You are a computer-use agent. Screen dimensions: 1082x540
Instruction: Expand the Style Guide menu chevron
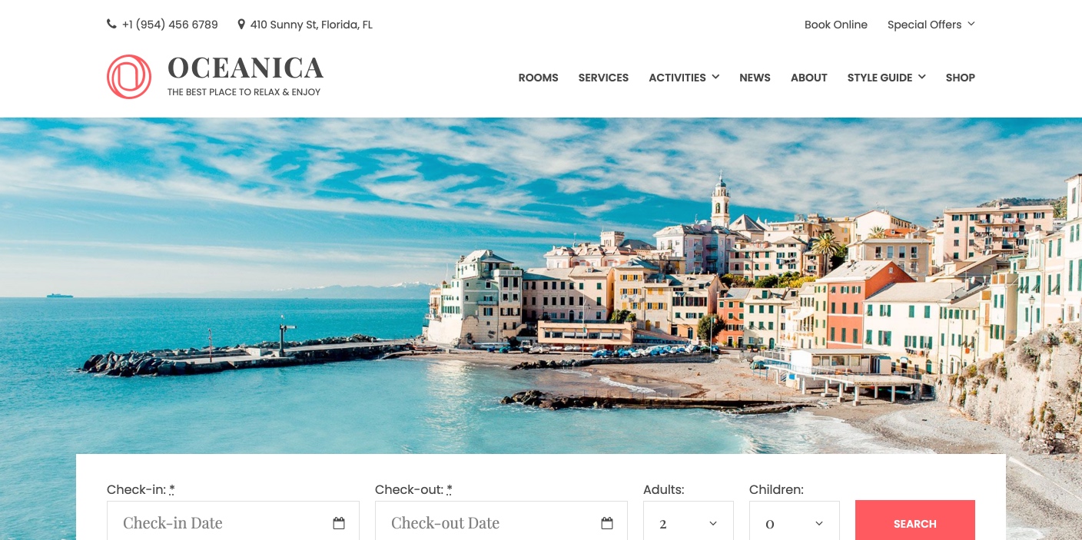tap(921, 77)
